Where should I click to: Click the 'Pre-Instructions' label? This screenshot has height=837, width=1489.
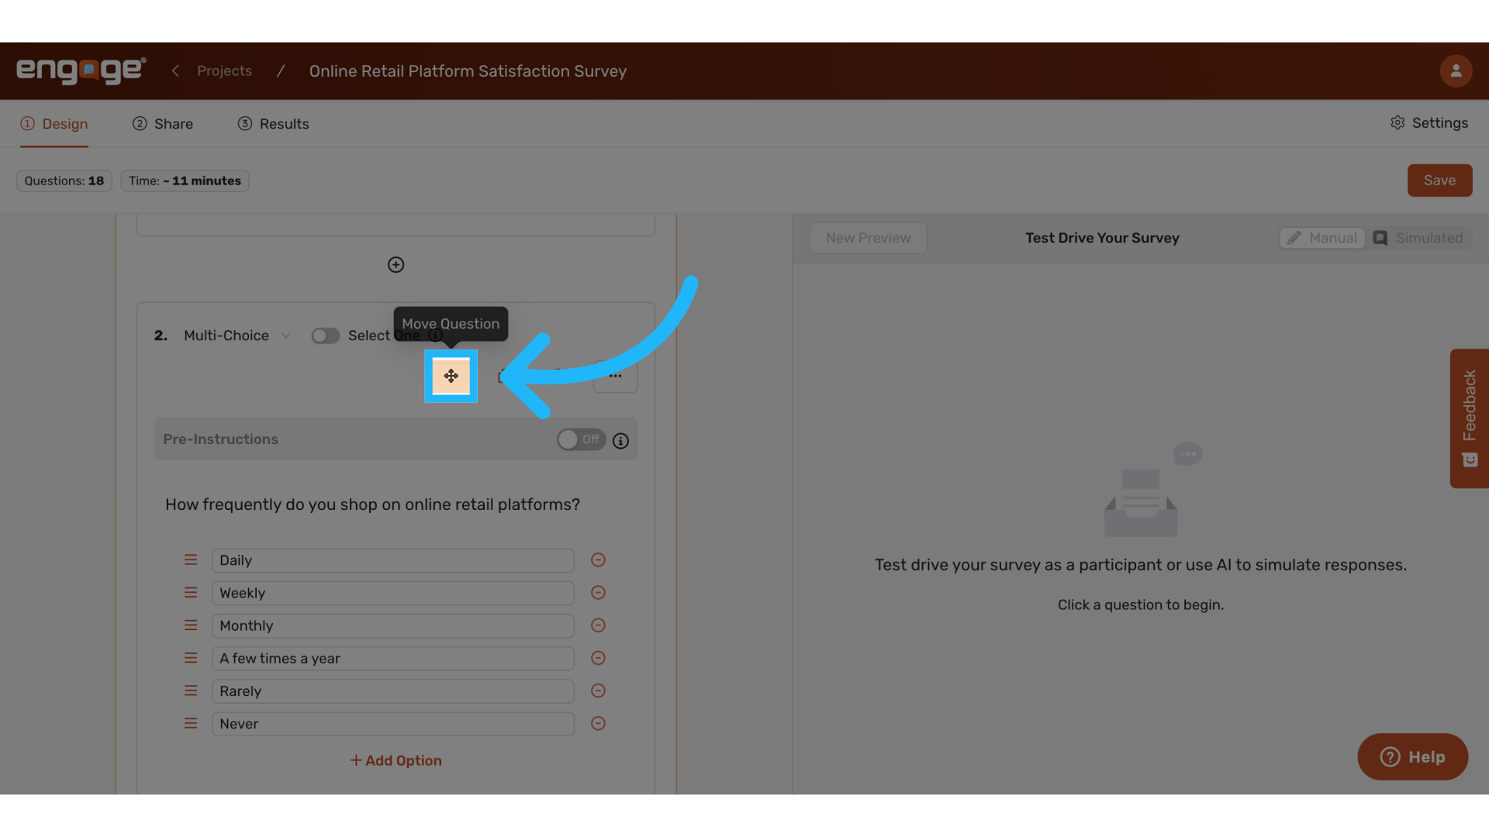pyautogui.click(x=220, y=439)
